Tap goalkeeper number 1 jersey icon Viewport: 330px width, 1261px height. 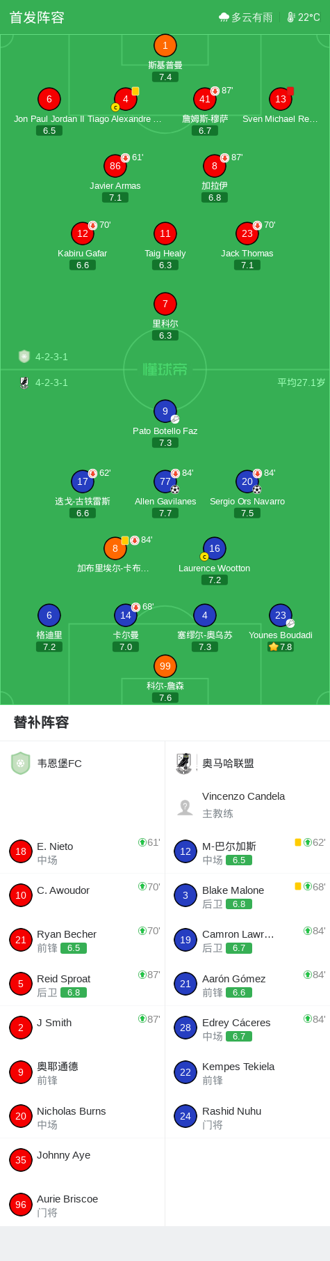[x=165, y=46]
